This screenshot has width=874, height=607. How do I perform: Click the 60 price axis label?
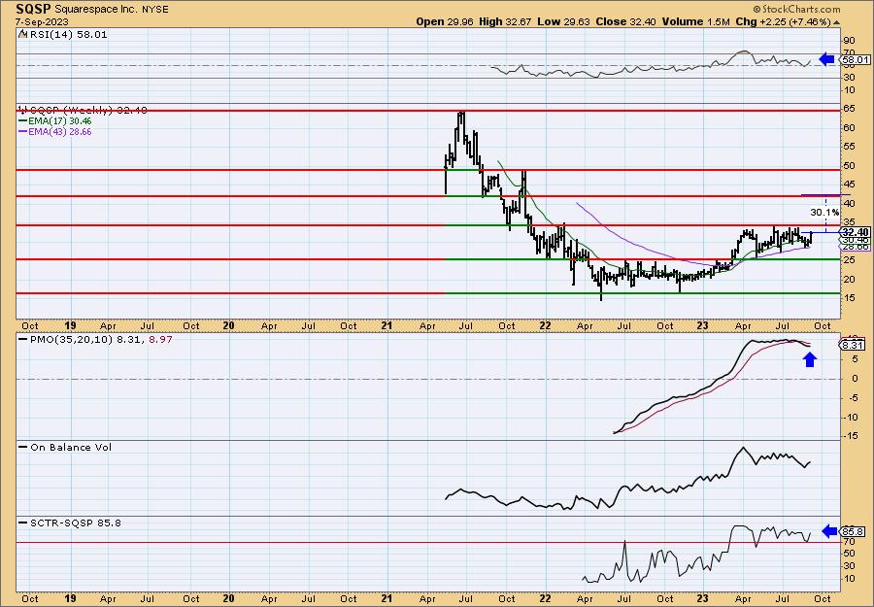tap(850, 127)
